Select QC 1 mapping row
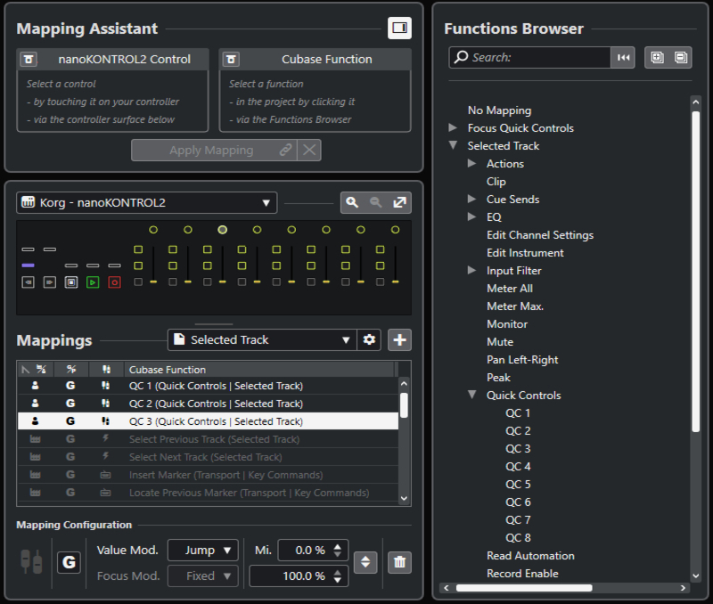 (x=208, y=386)
